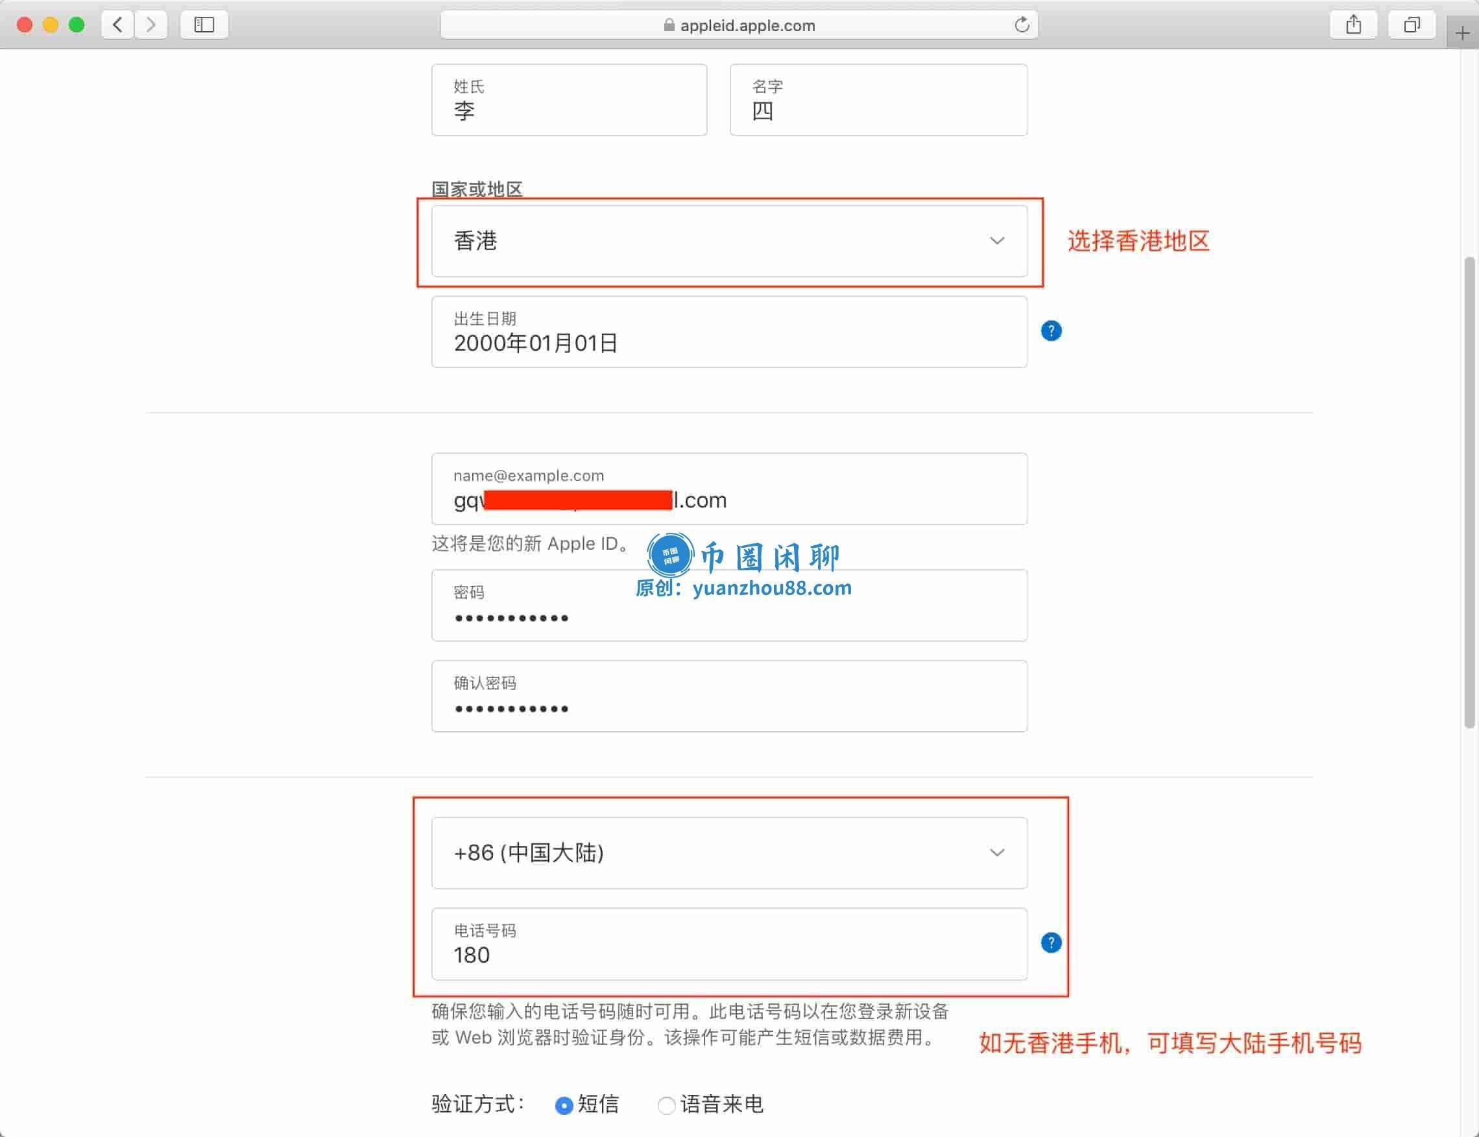
Task: Click the appleid.apple.com address bar
Action: (739, 25)
